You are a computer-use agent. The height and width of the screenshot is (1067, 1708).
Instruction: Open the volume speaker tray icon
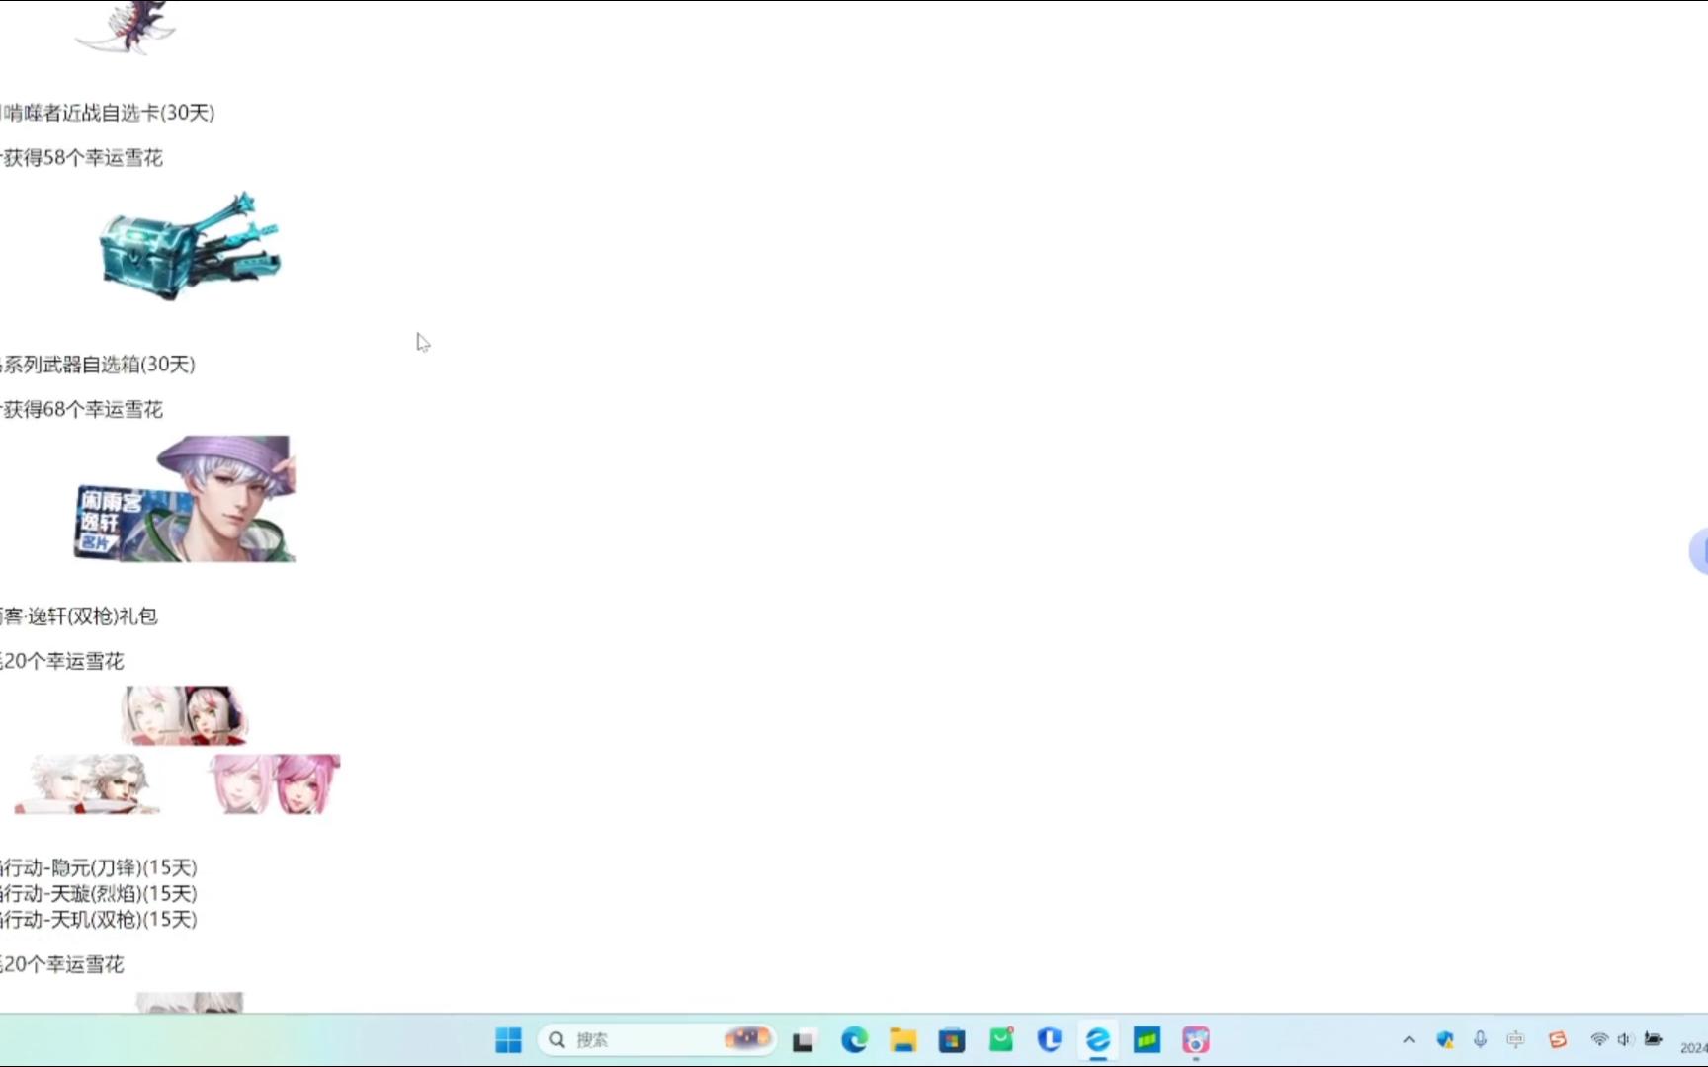pos(1625,1039)
